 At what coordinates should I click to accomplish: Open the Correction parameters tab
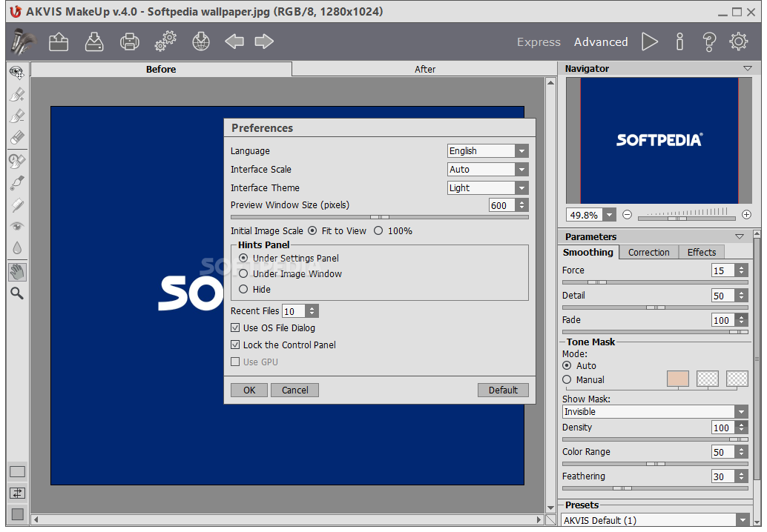pyautogui.click(x=648, y=252)
